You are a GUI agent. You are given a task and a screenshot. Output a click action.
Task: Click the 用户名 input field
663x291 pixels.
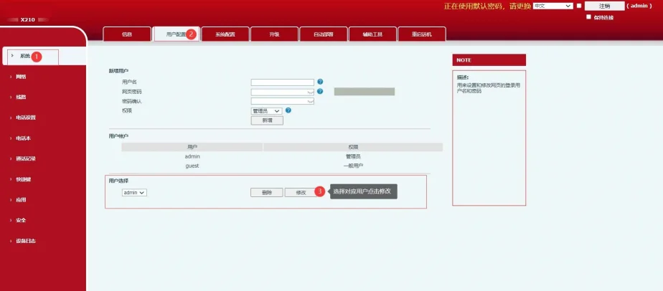pyautogui.click(x=282, y=82)
